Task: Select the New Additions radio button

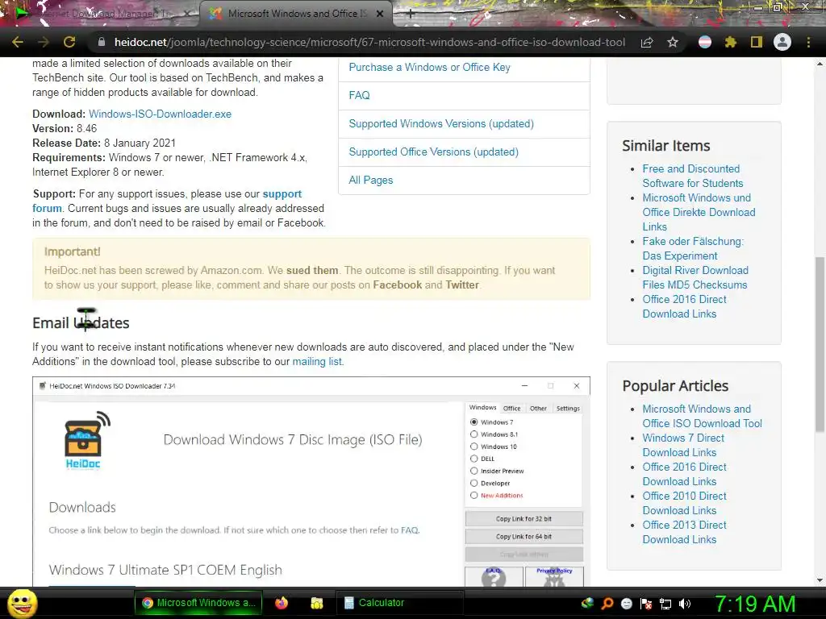Action: click(474, 496)
